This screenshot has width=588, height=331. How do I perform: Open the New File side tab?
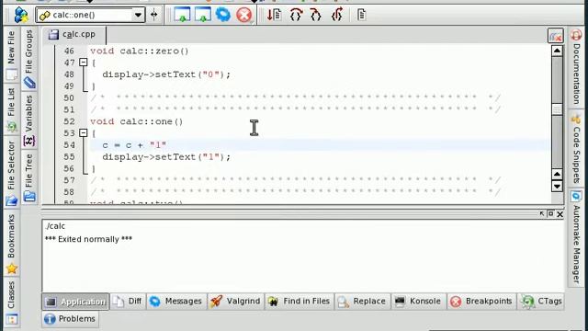pos(11,55)
